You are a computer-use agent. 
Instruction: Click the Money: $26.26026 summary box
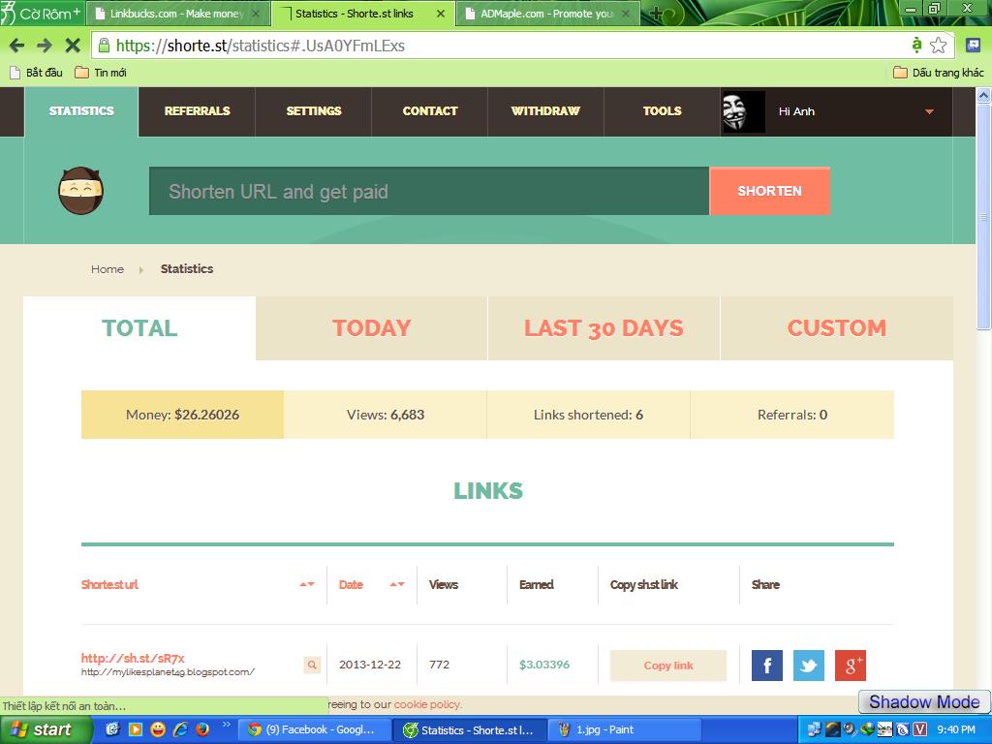(x=182, y=415)
